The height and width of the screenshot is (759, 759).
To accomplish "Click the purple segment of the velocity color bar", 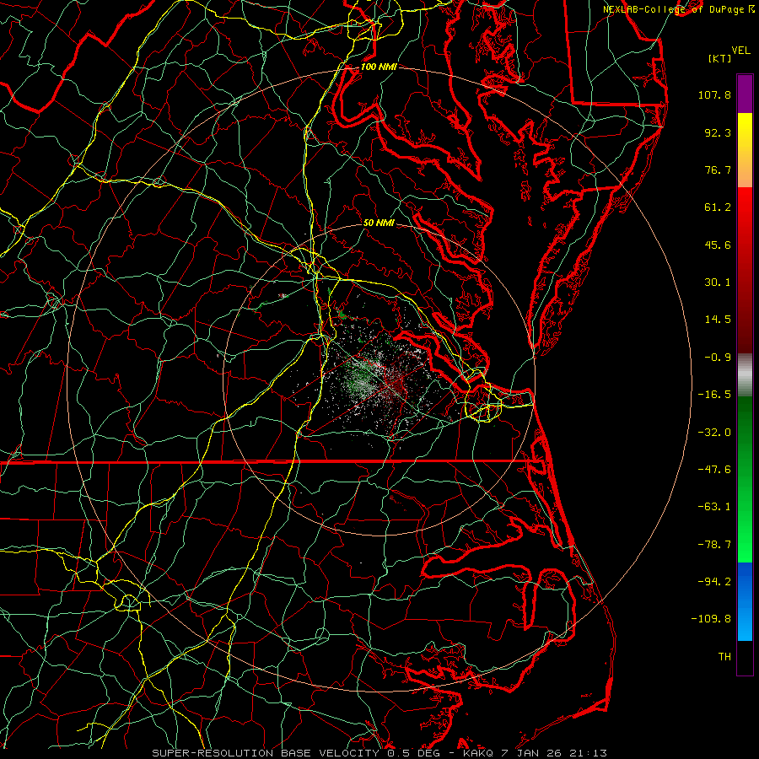I will (745, 94).
